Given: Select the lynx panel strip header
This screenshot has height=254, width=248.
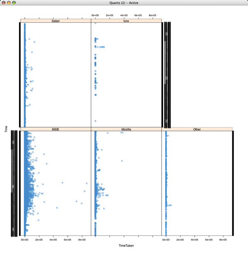Looking at the screenshot, I should point(126,20).
